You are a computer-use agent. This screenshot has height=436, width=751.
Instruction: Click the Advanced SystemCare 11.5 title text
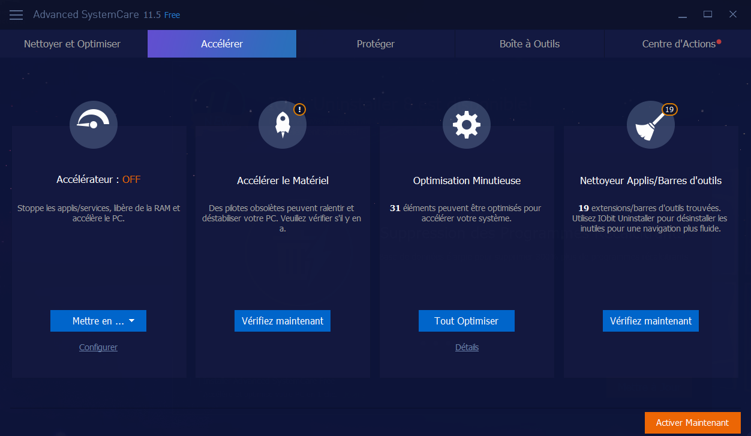coord(97,14)
